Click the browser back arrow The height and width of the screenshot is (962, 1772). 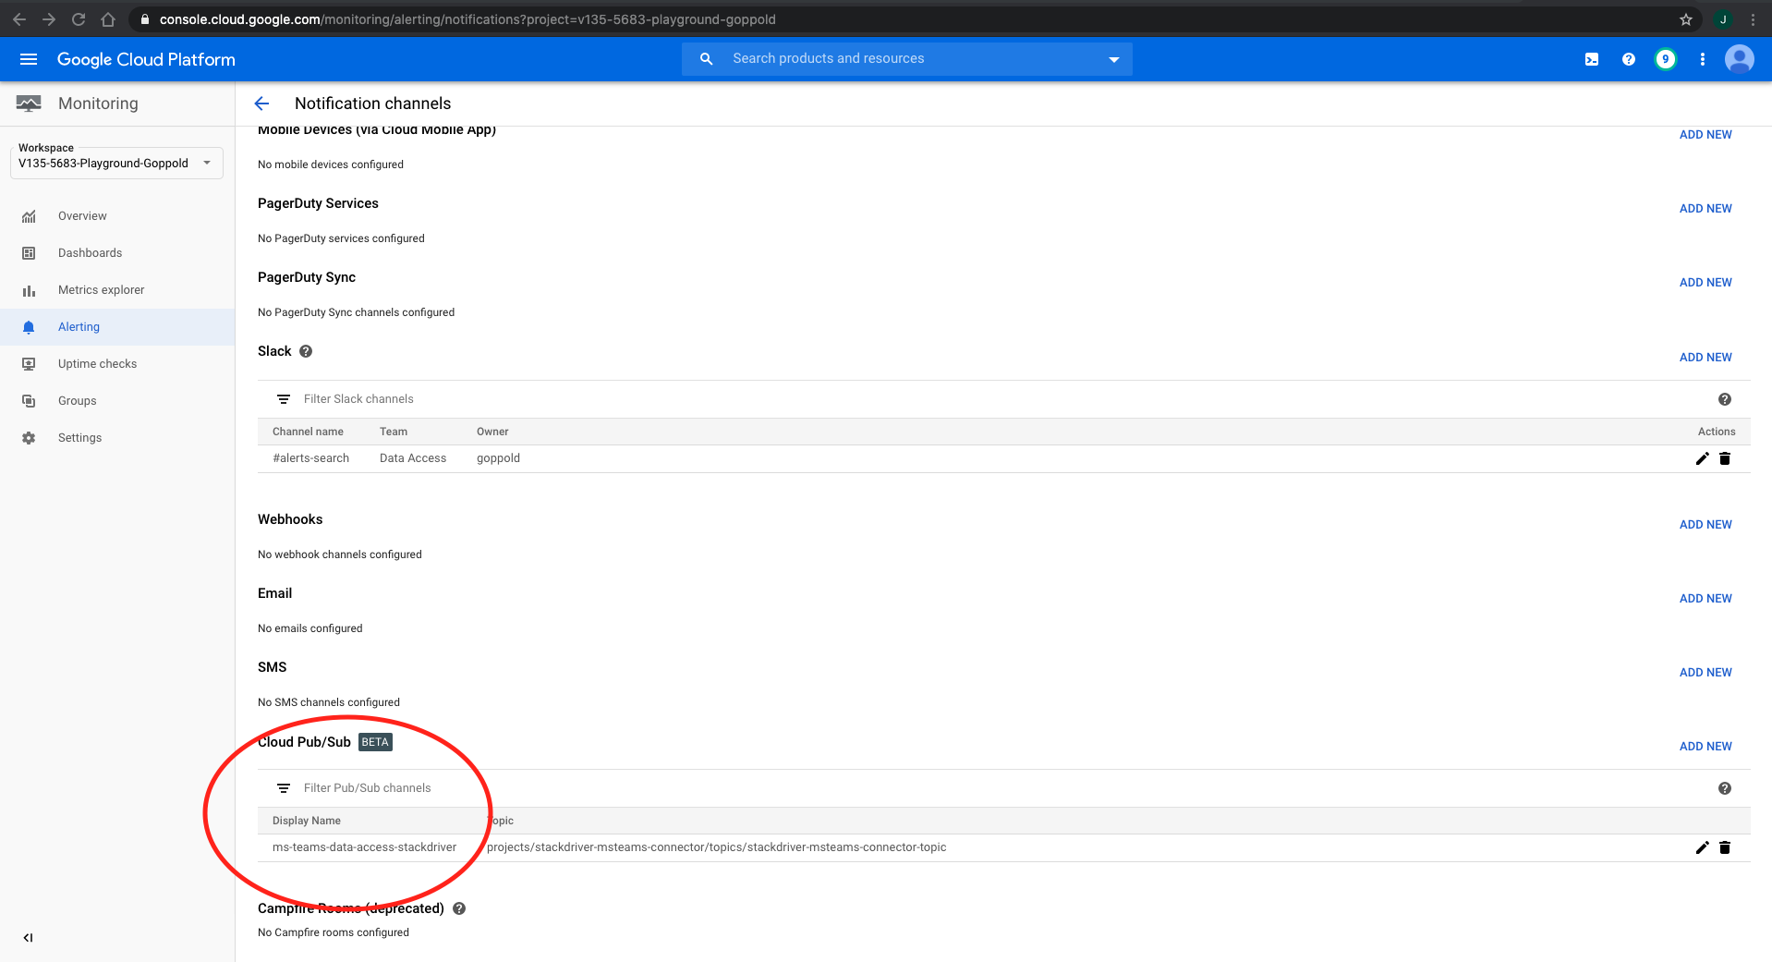19,19
